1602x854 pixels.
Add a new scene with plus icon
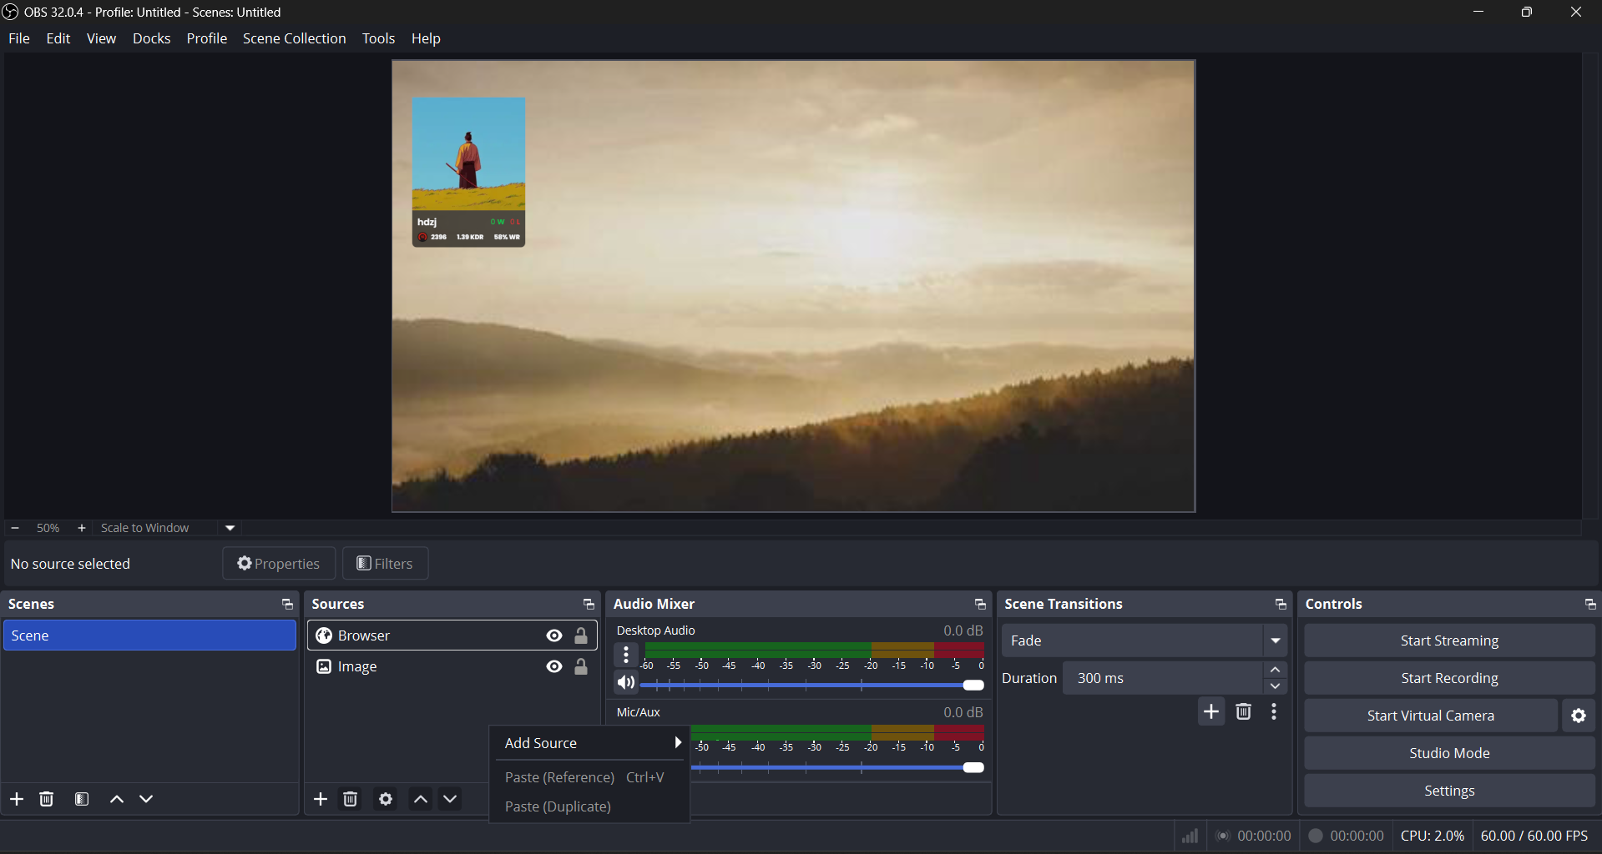17,799
